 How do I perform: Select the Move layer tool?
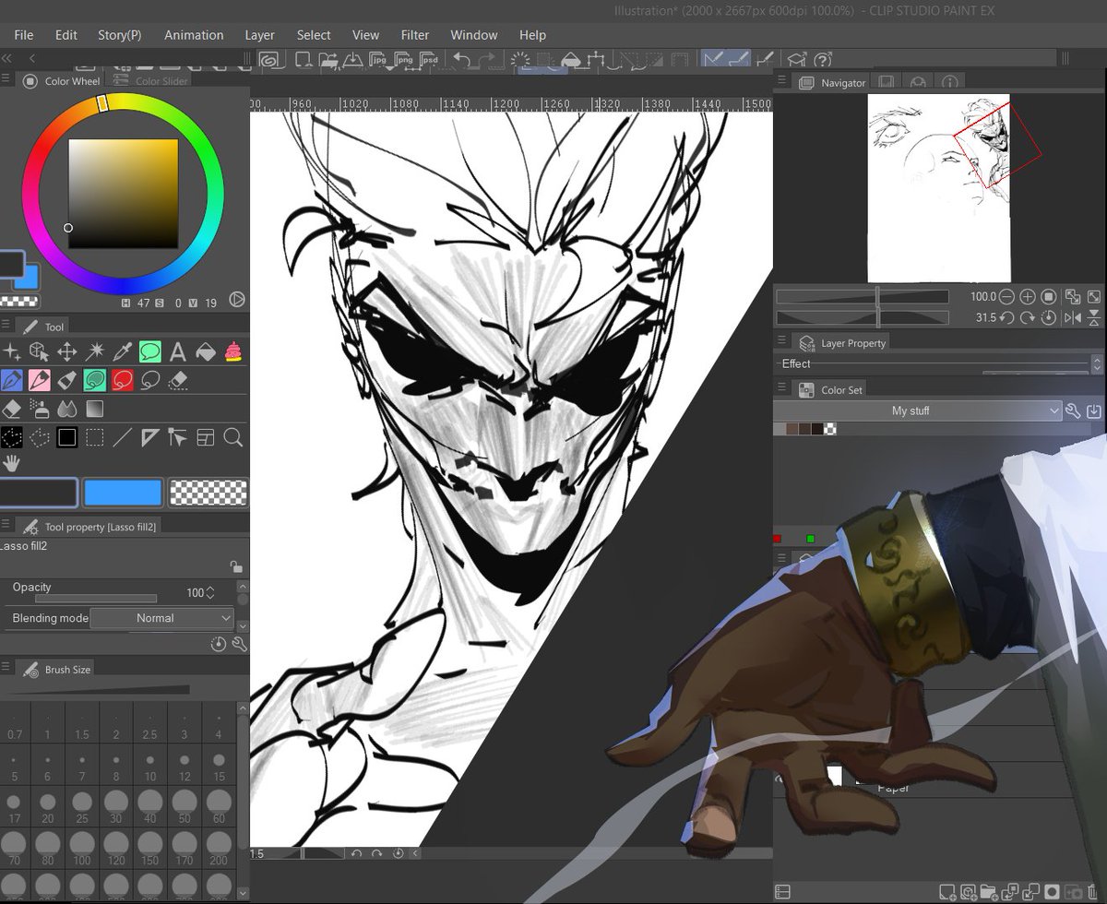tap(66, 351)
